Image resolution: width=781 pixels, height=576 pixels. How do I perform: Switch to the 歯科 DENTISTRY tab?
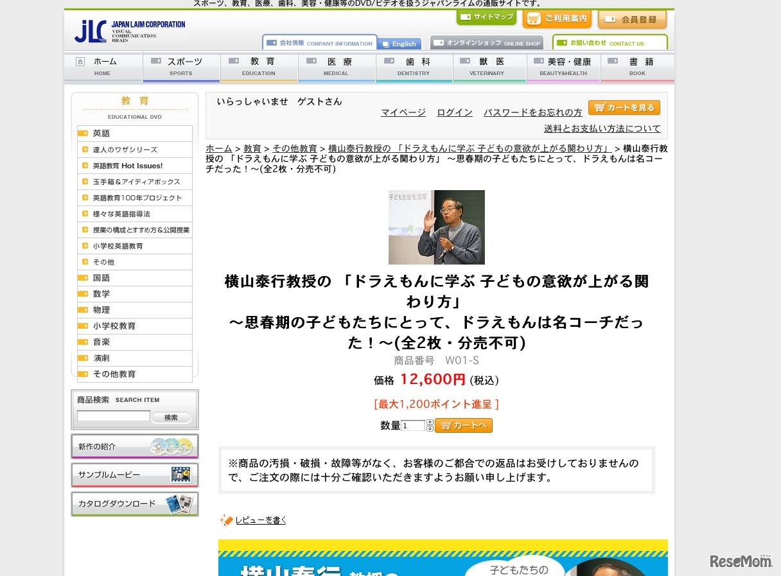pyautogui.click(x=414, y=67)
